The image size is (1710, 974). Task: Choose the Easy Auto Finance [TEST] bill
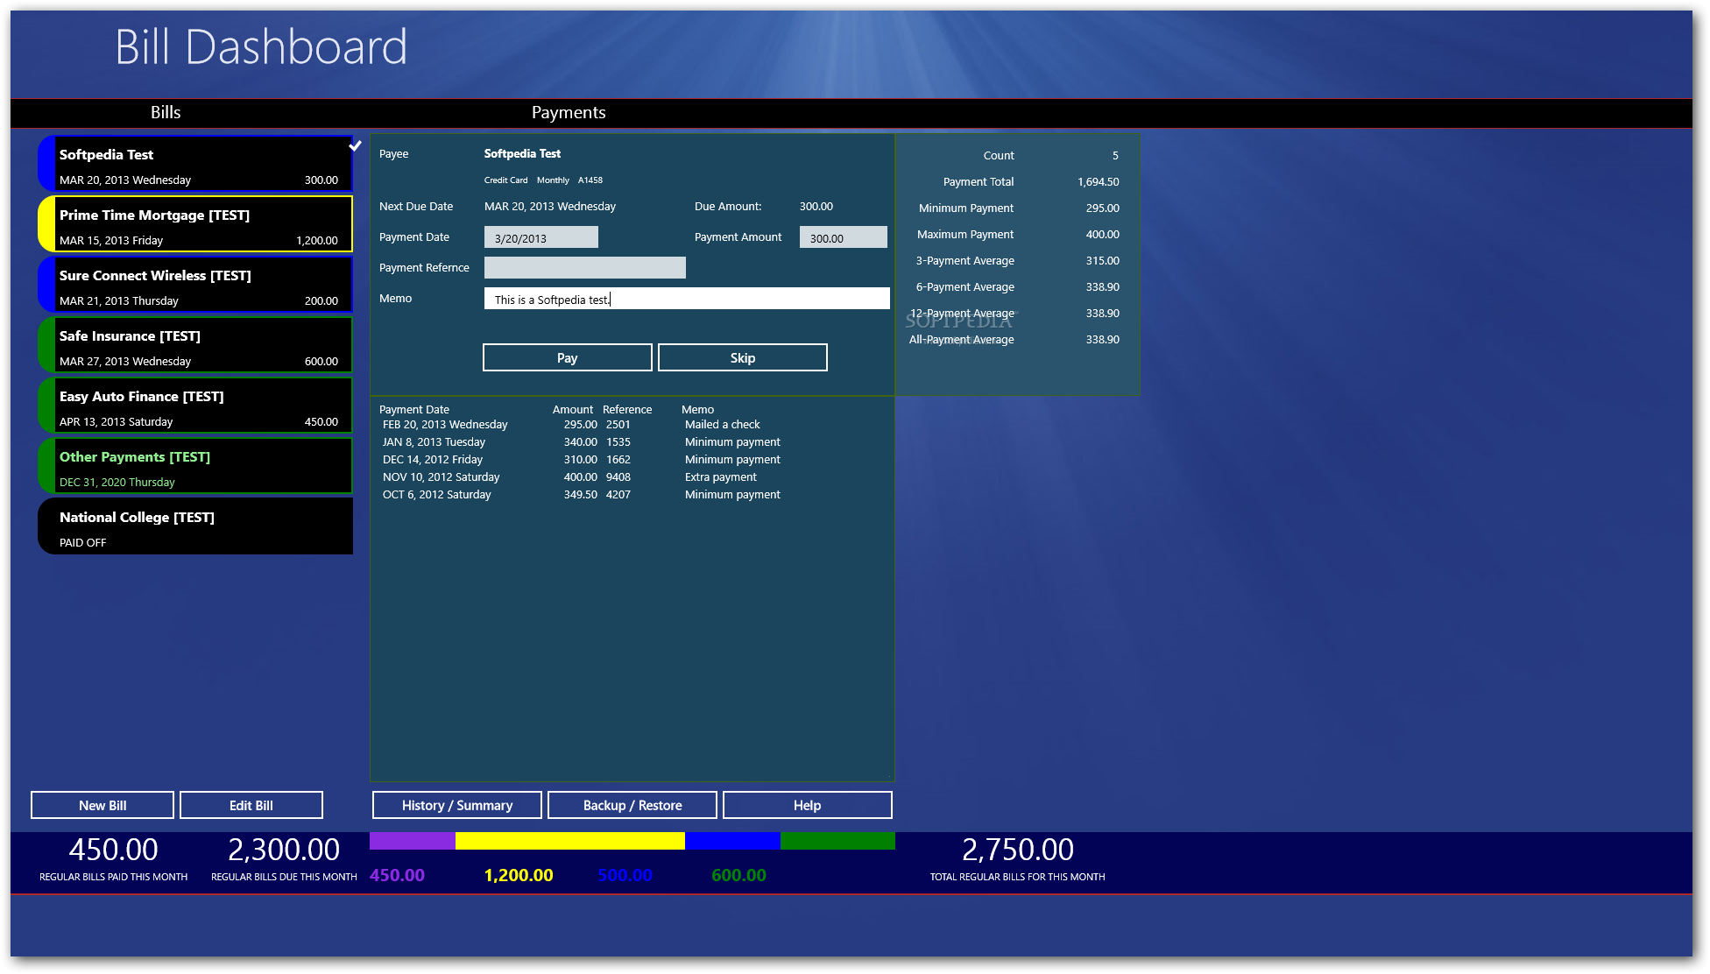195,406
